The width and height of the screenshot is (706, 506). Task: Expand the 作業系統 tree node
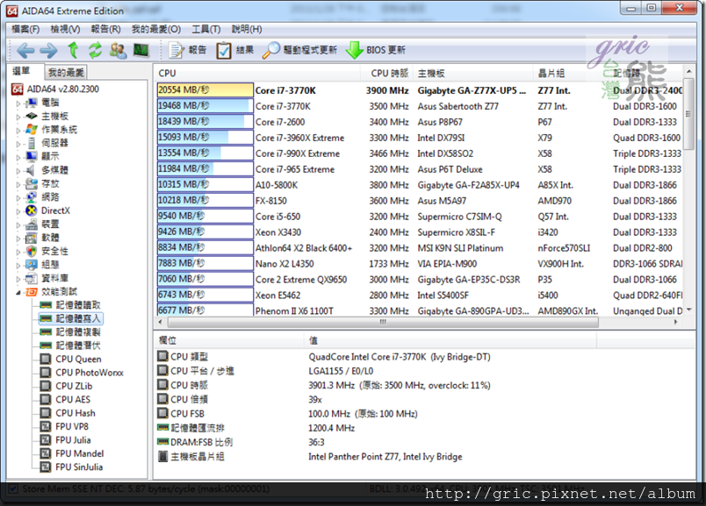coord(18,130)
